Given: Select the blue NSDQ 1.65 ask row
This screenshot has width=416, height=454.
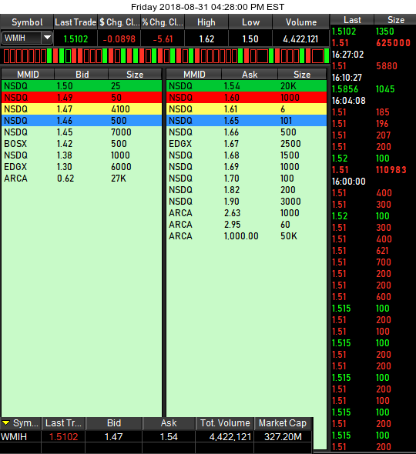Looking at the screenshot, I should coord(247,121).
